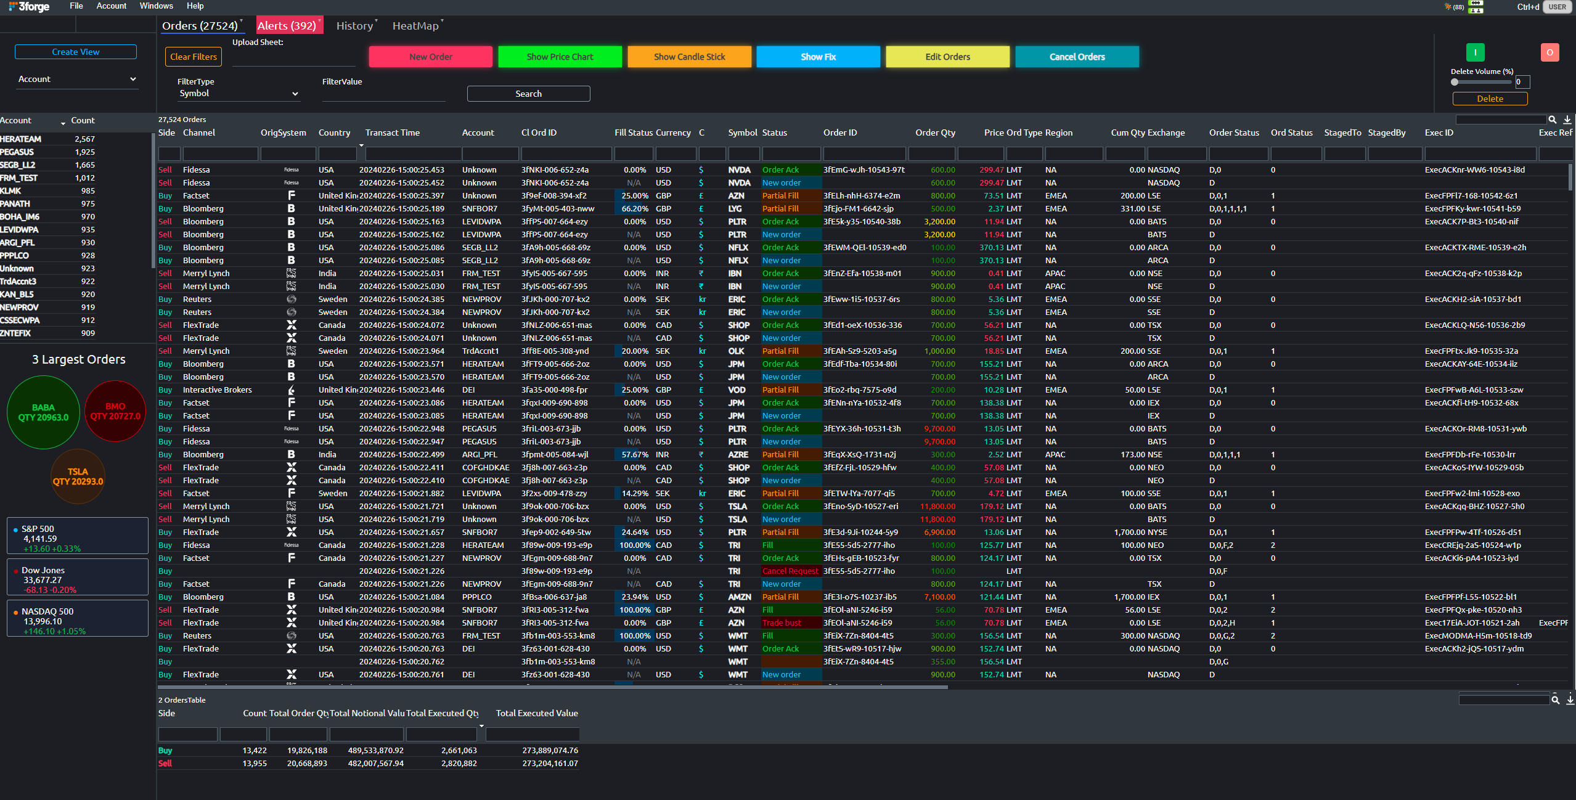The image size is (1576, 800).
Task: Click the orders table search magnifier icon
Action: pyautogui.click(x=1553, y=120)
